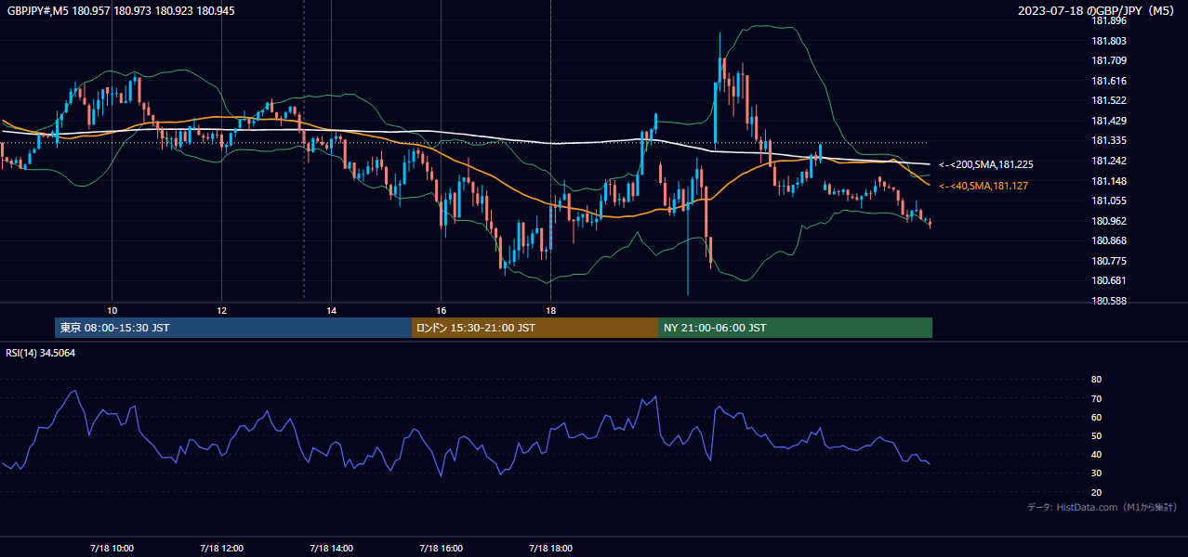This screenshot has height=557, width=1188.
Task: Click the hour 18 time axis label
Action: [x=550, y=310]
